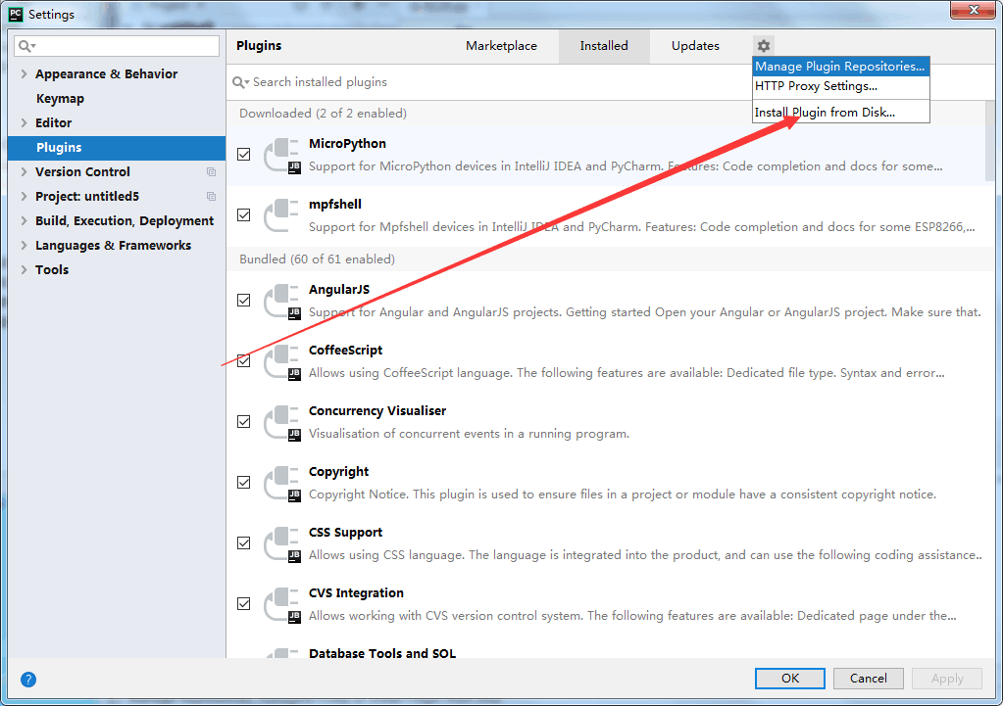Open the help question mark icon

pos(28,679)
